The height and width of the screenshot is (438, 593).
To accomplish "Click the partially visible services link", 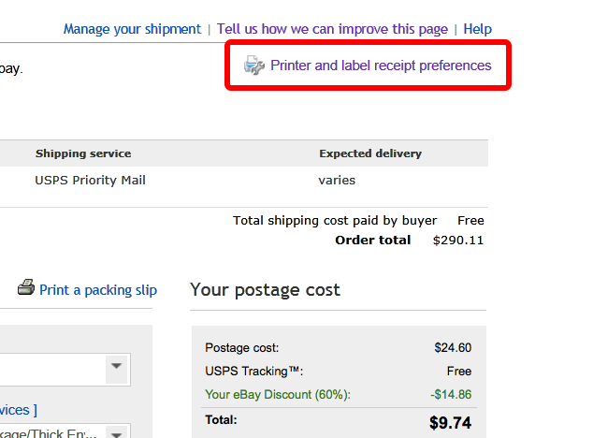I will click(x=17, y=410).
